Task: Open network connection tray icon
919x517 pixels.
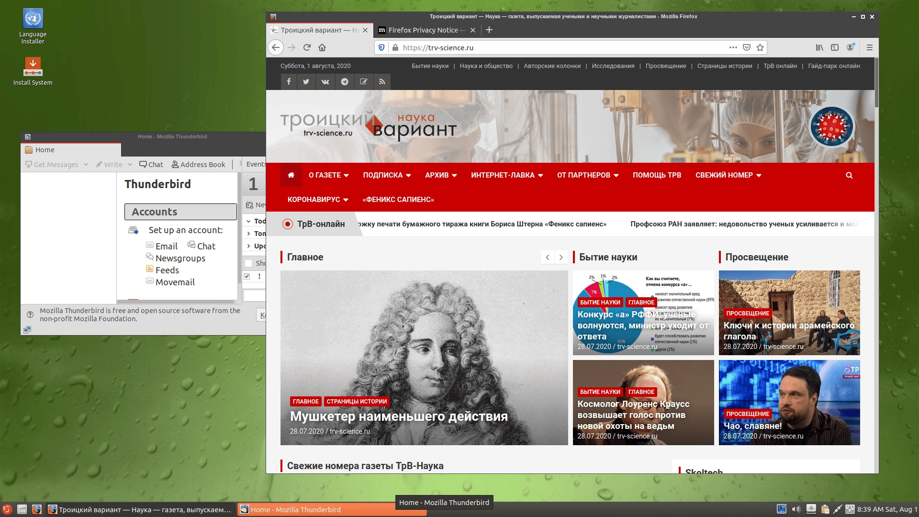Action: pyautogui.click(x=837, y=509)
